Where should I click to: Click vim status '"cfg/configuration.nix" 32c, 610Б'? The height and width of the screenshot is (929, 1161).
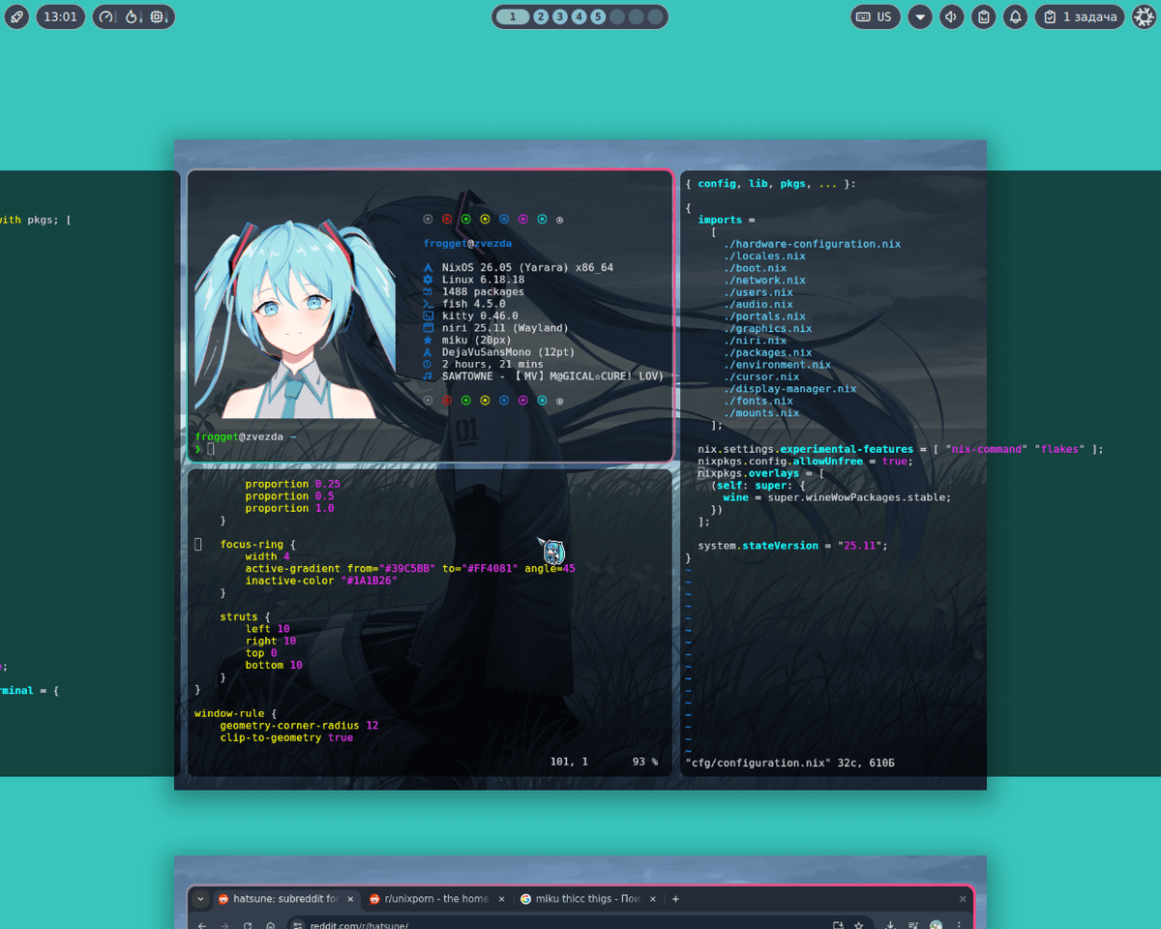coord(790,764)
